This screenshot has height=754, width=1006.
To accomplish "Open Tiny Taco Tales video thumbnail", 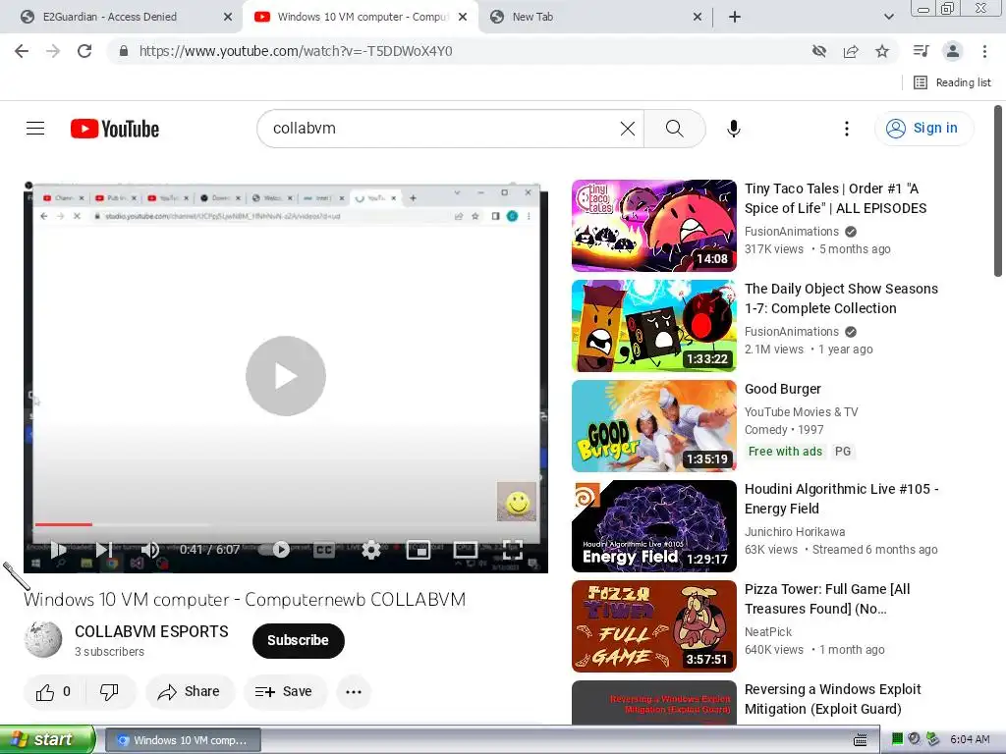I will 653,226.
